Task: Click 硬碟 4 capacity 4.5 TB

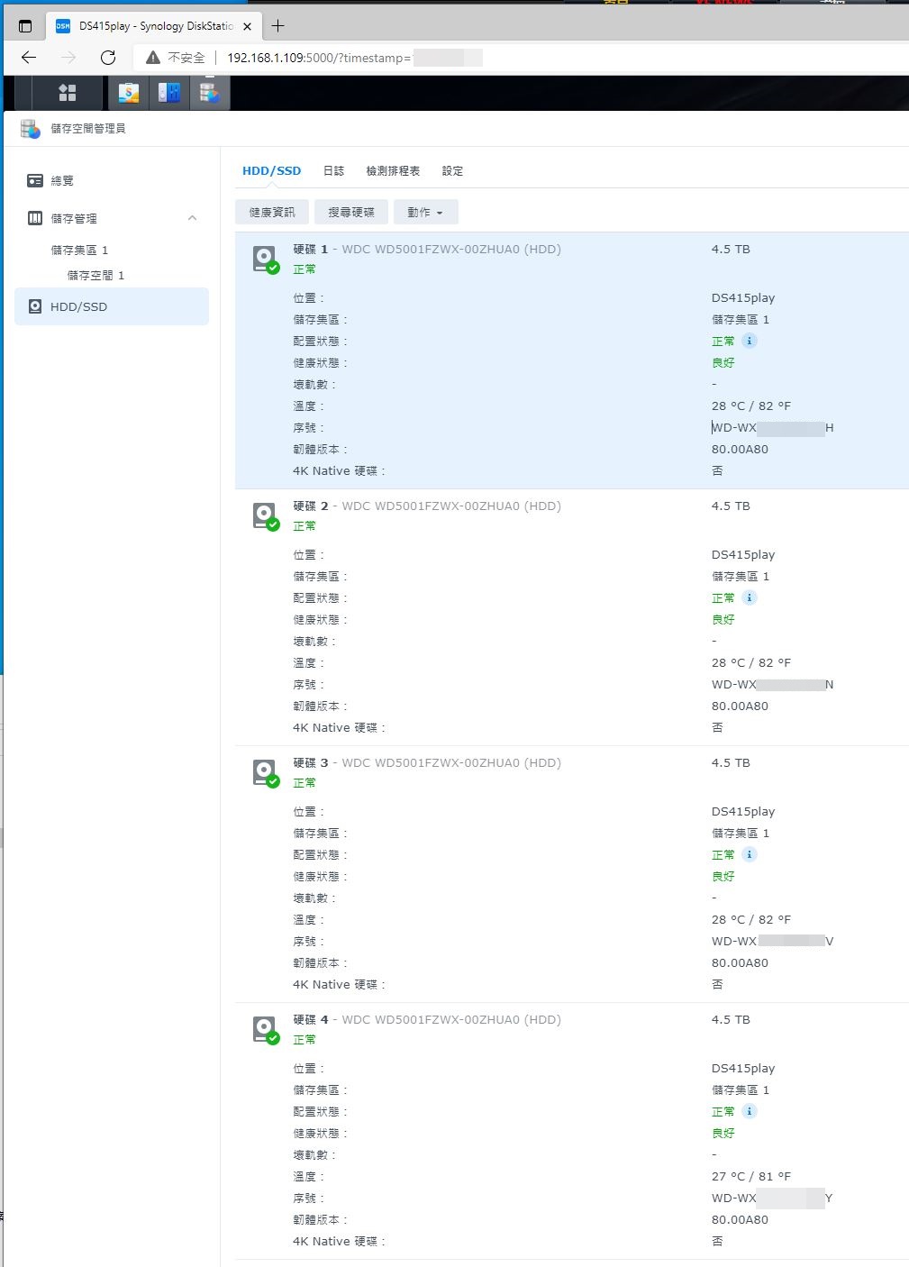Action: [731, 1020]
